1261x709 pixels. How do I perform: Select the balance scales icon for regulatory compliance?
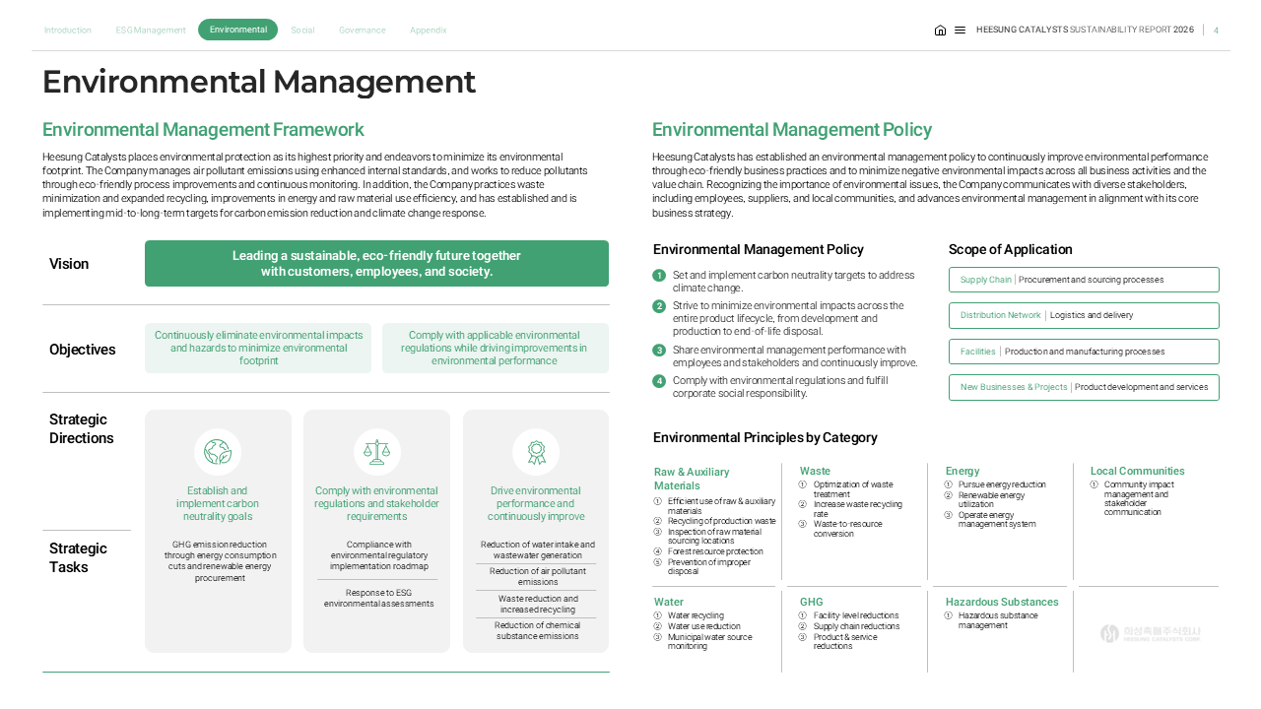point(376,452)
